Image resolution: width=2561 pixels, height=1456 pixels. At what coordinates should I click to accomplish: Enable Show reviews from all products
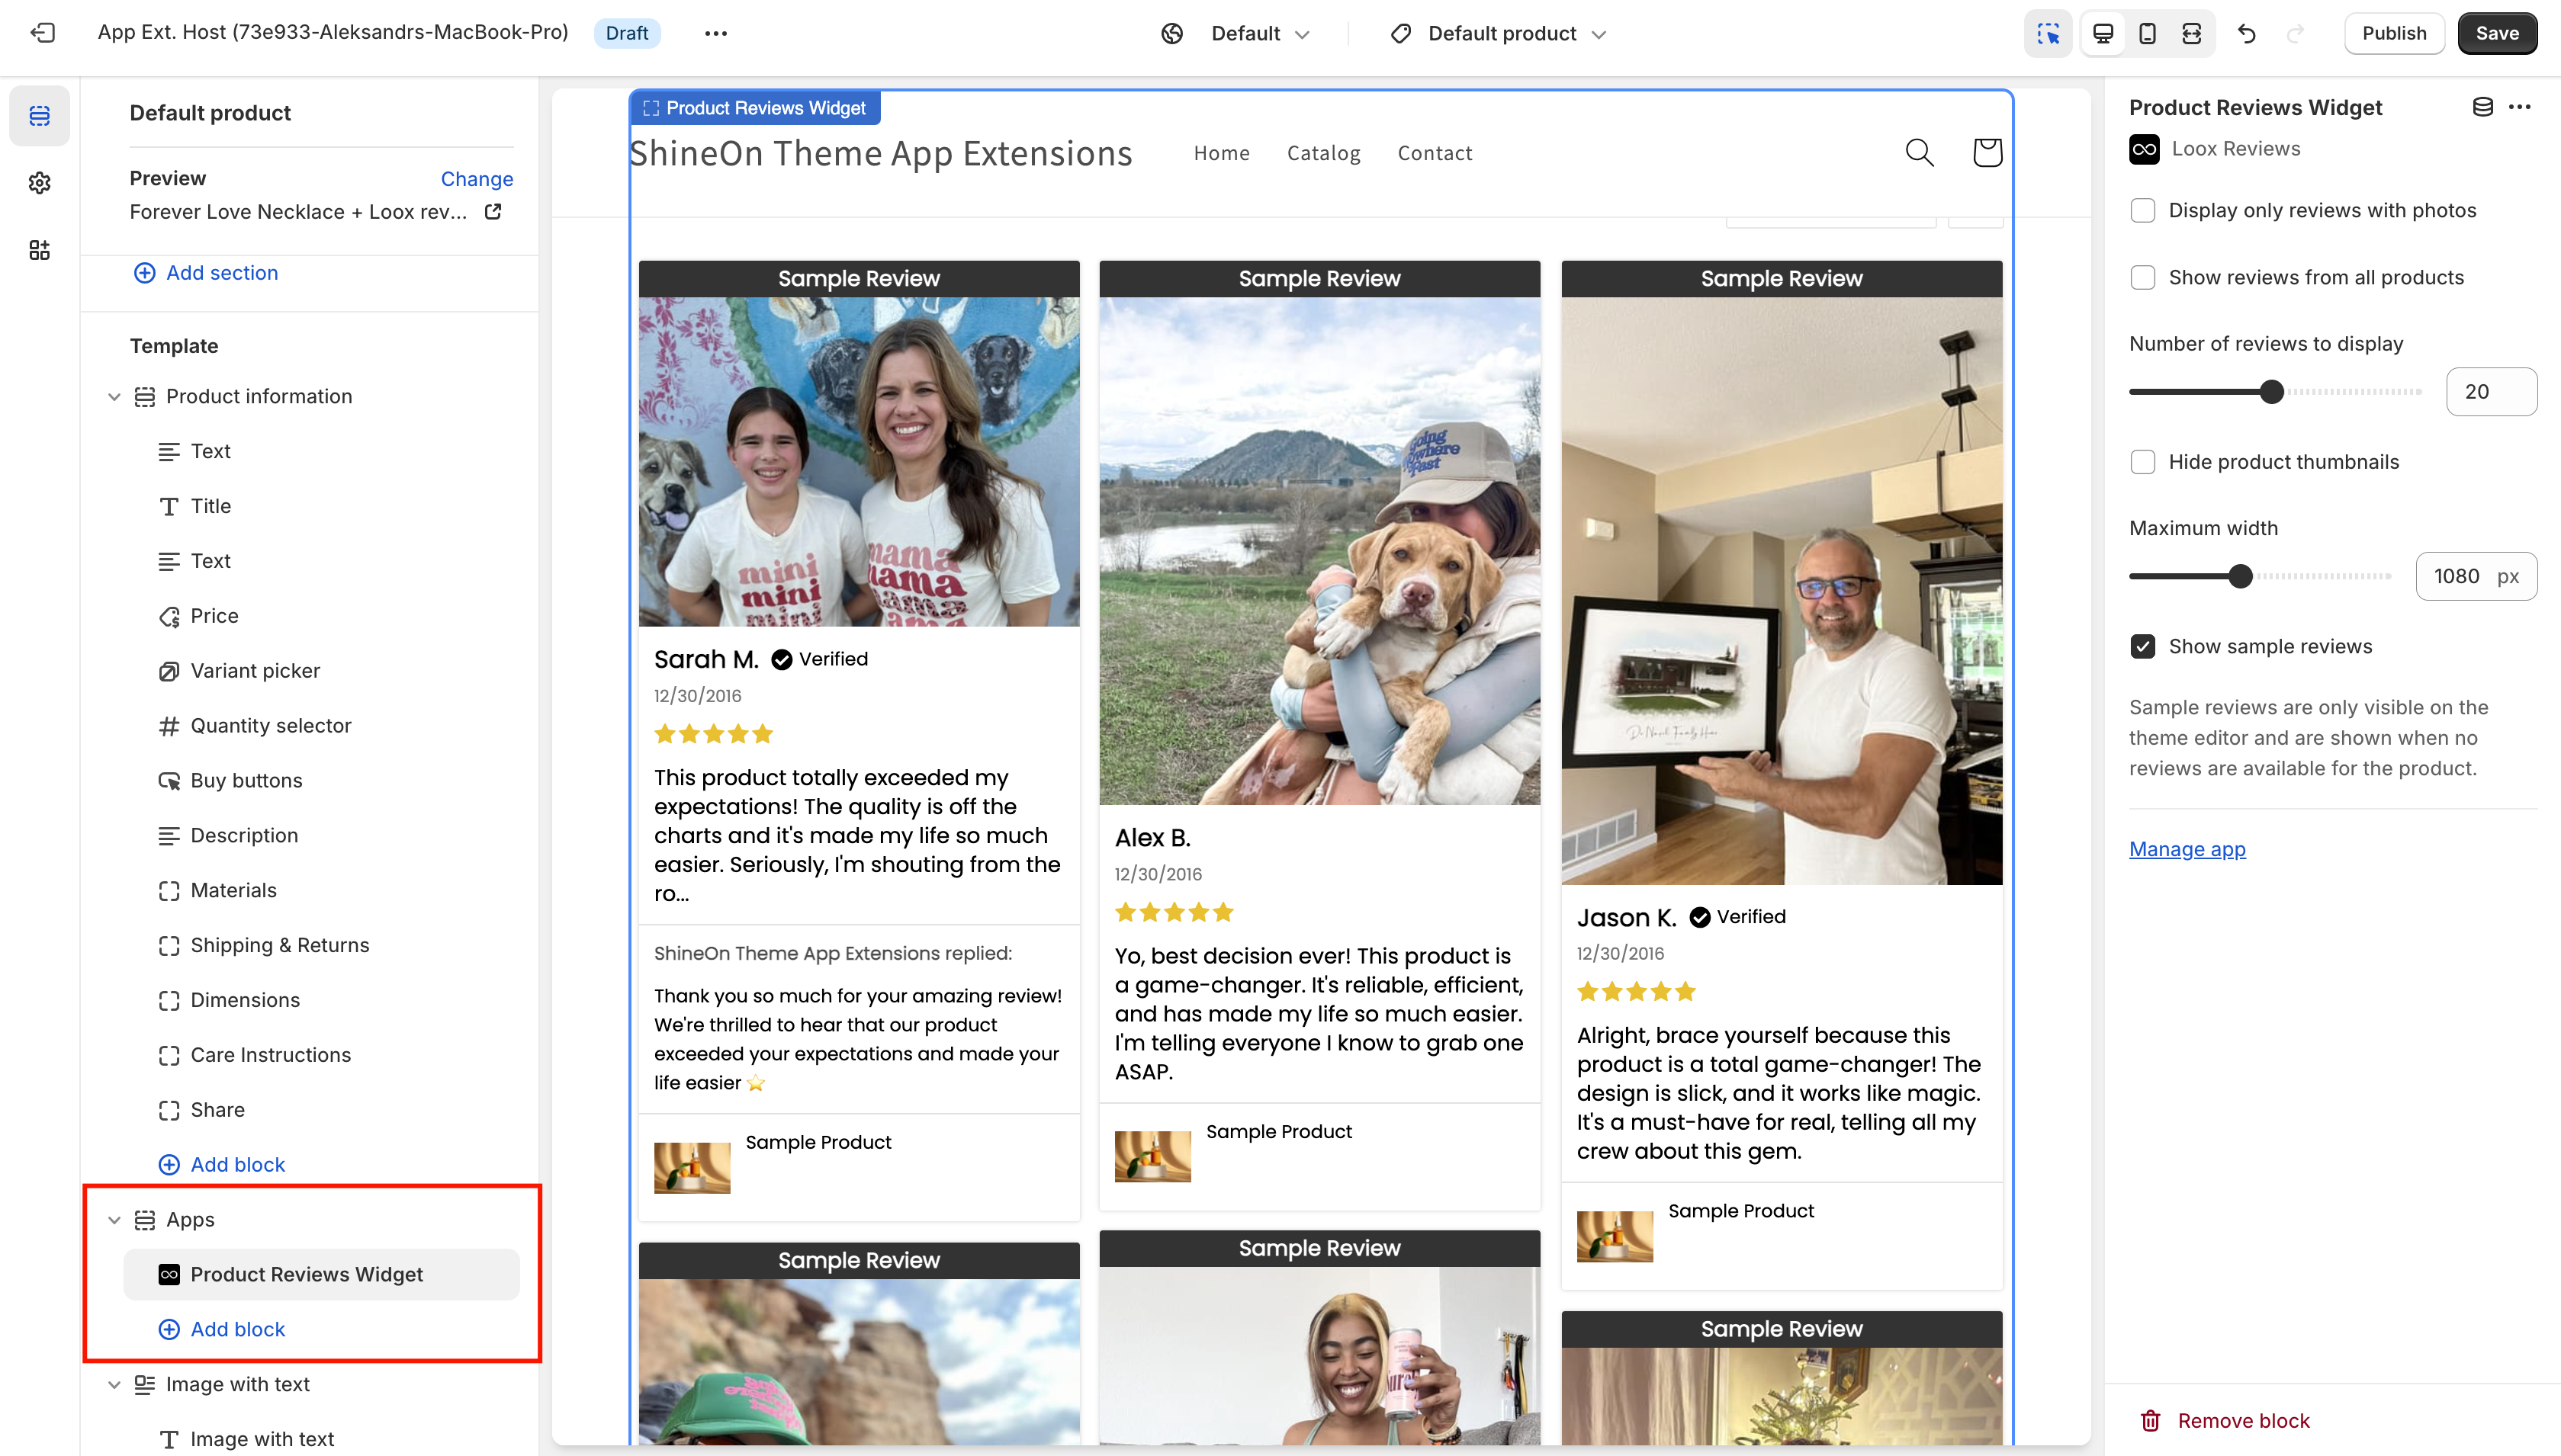[2143, 278]
